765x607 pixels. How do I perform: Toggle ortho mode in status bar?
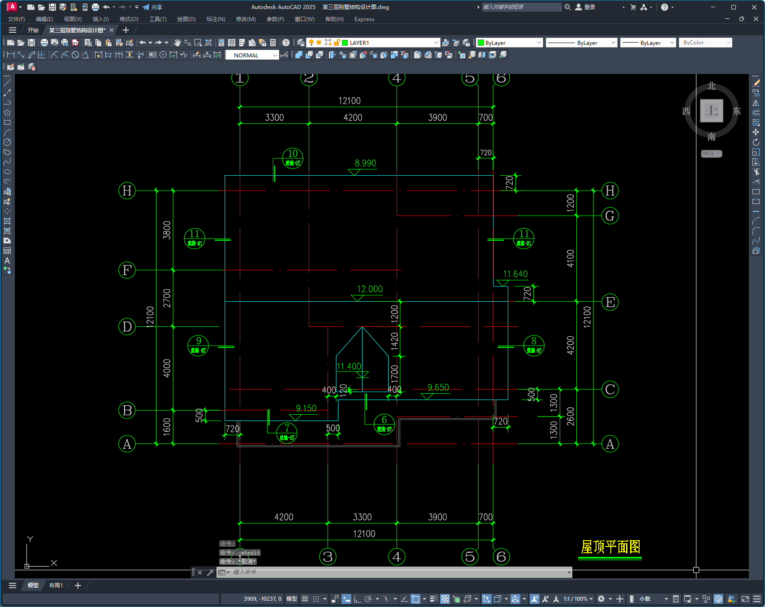[357, 598]
